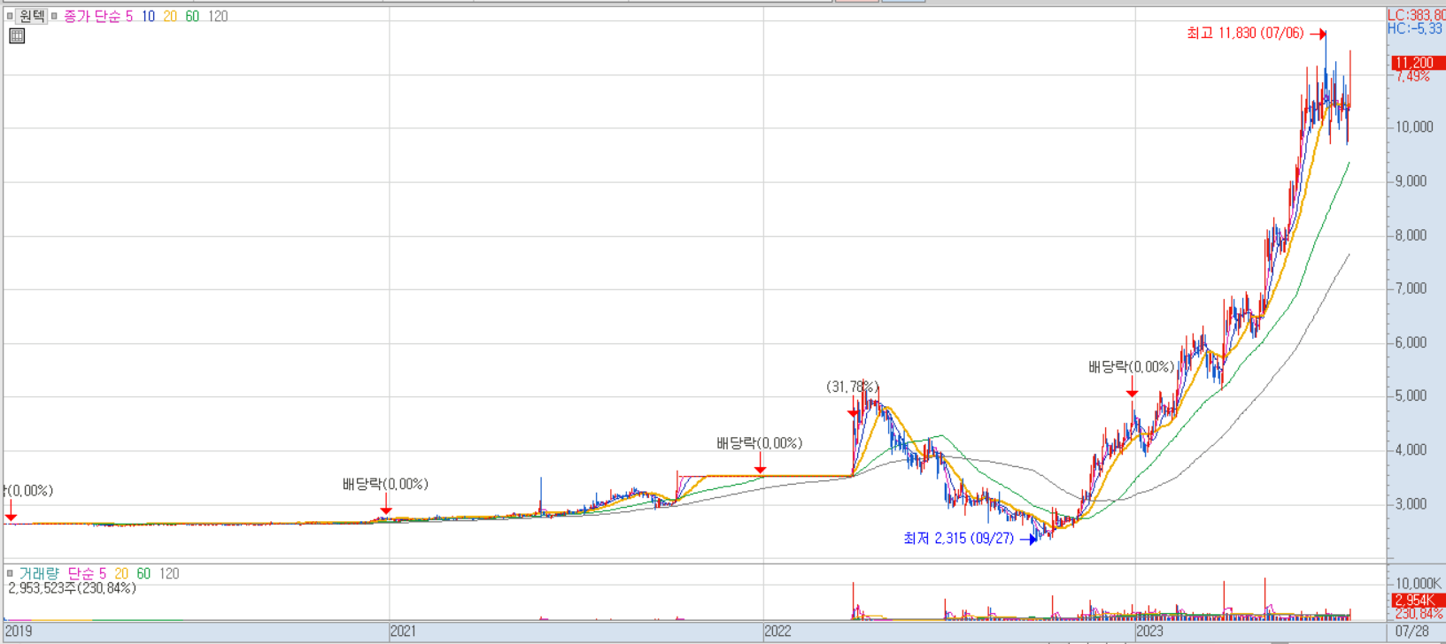1446x644 pixels.
Task: Click the 10,000K volume axis label
Action: (1419, 584)
